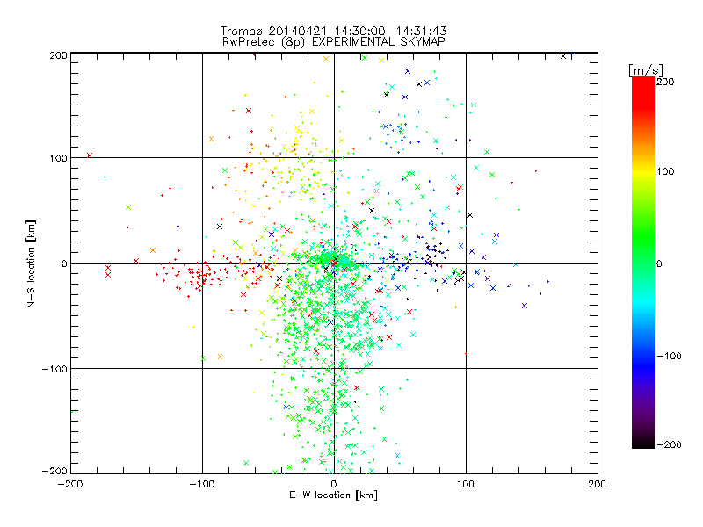Click y-axis tick label '200'
Viewport: 703px width, 527px height.
(58, 55)
